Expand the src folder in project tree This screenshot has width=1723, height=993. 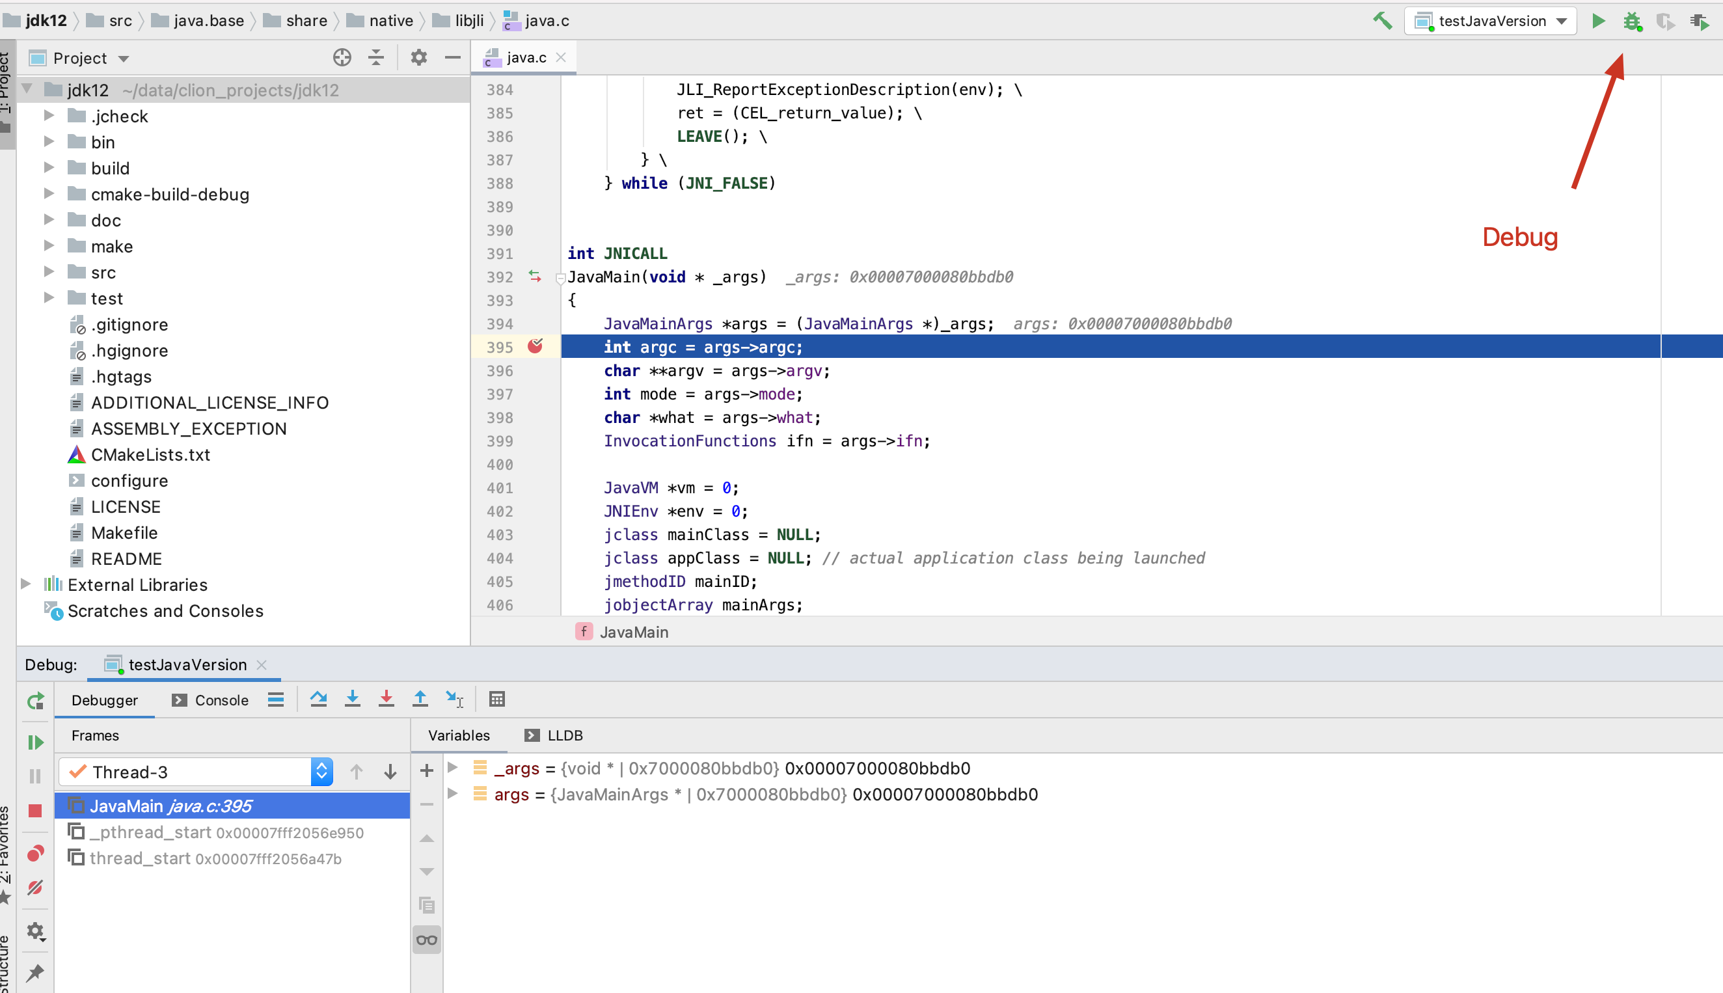48,272
